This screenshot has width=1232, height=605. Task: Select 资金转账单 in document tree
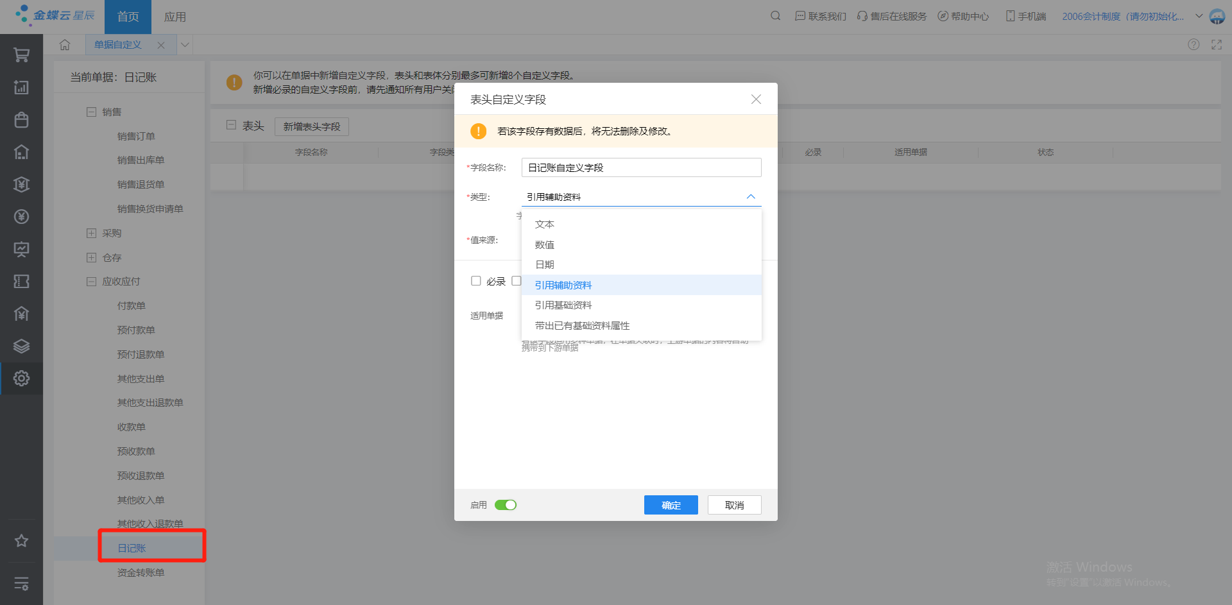[x=141, y=572]
